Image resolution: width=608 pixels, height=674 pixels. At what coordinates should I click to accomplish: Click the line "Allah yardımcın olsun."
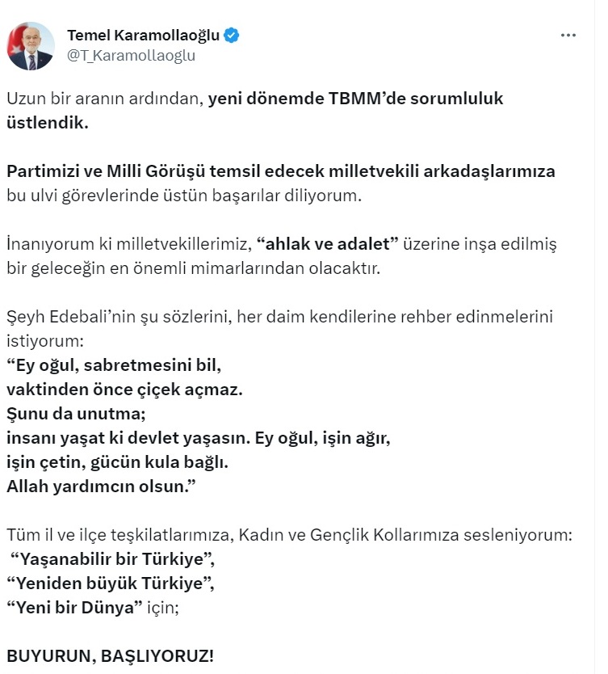(102, 487)
